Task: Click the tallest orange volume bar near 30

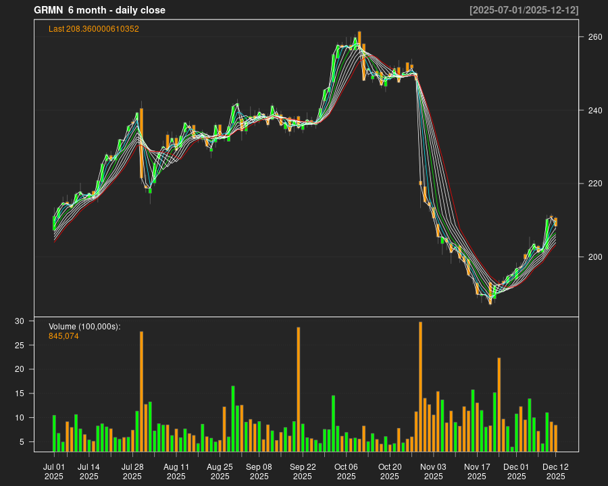Action: (420, 386)
